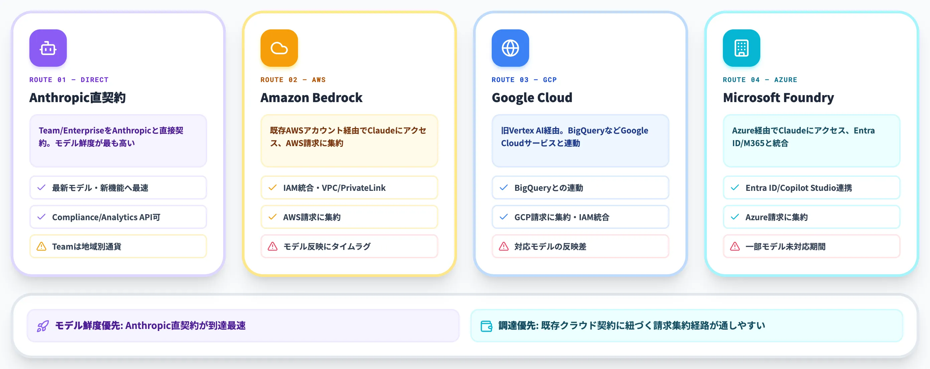Screen dimensions: 930x369
Task: Click the 既存AWSアカウント経由 description box
Action: (x=349, y=141)
